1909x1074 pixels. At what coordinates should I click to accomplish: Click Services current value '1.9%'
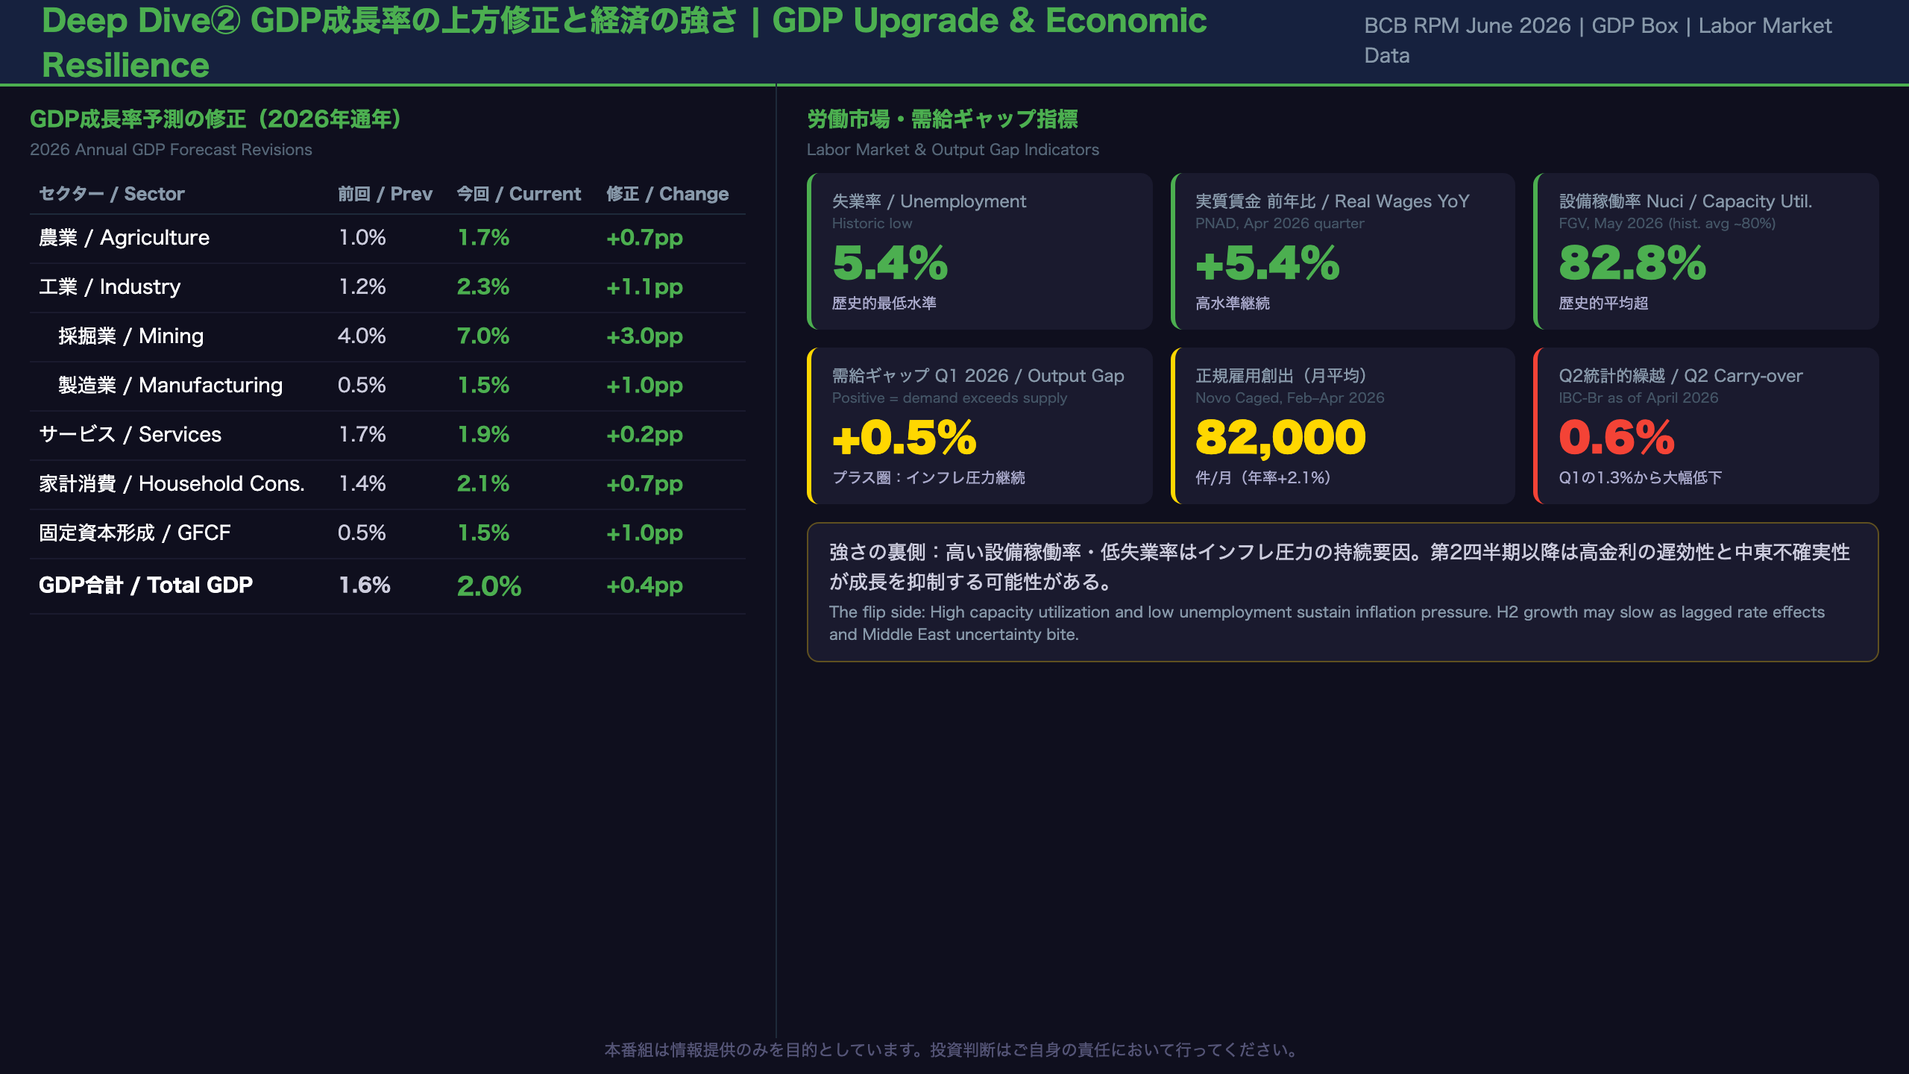[483, 435]
